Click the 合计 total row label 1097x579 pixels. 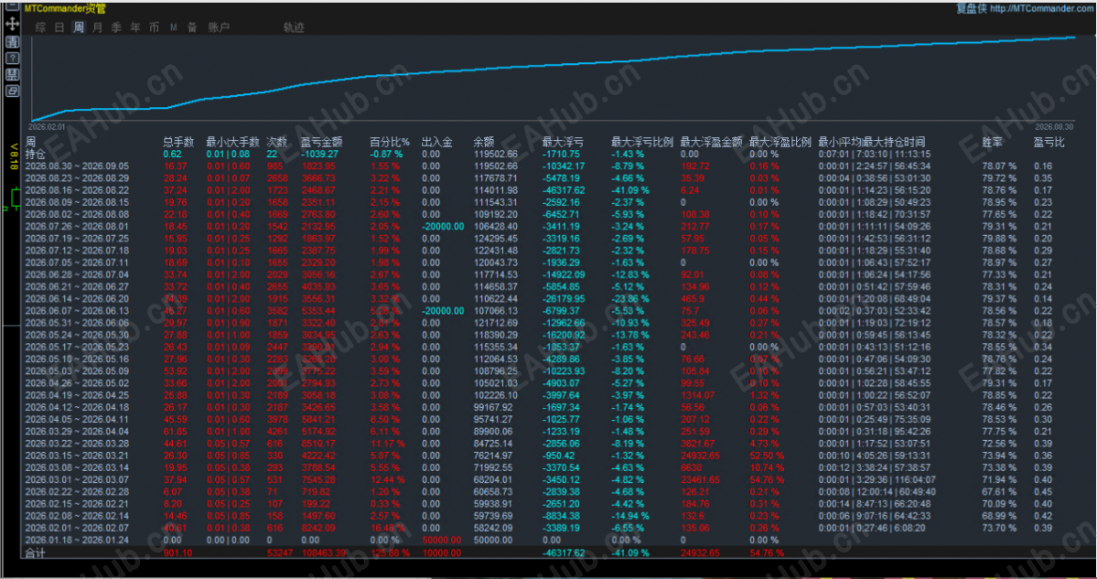(x=35, y=552)
